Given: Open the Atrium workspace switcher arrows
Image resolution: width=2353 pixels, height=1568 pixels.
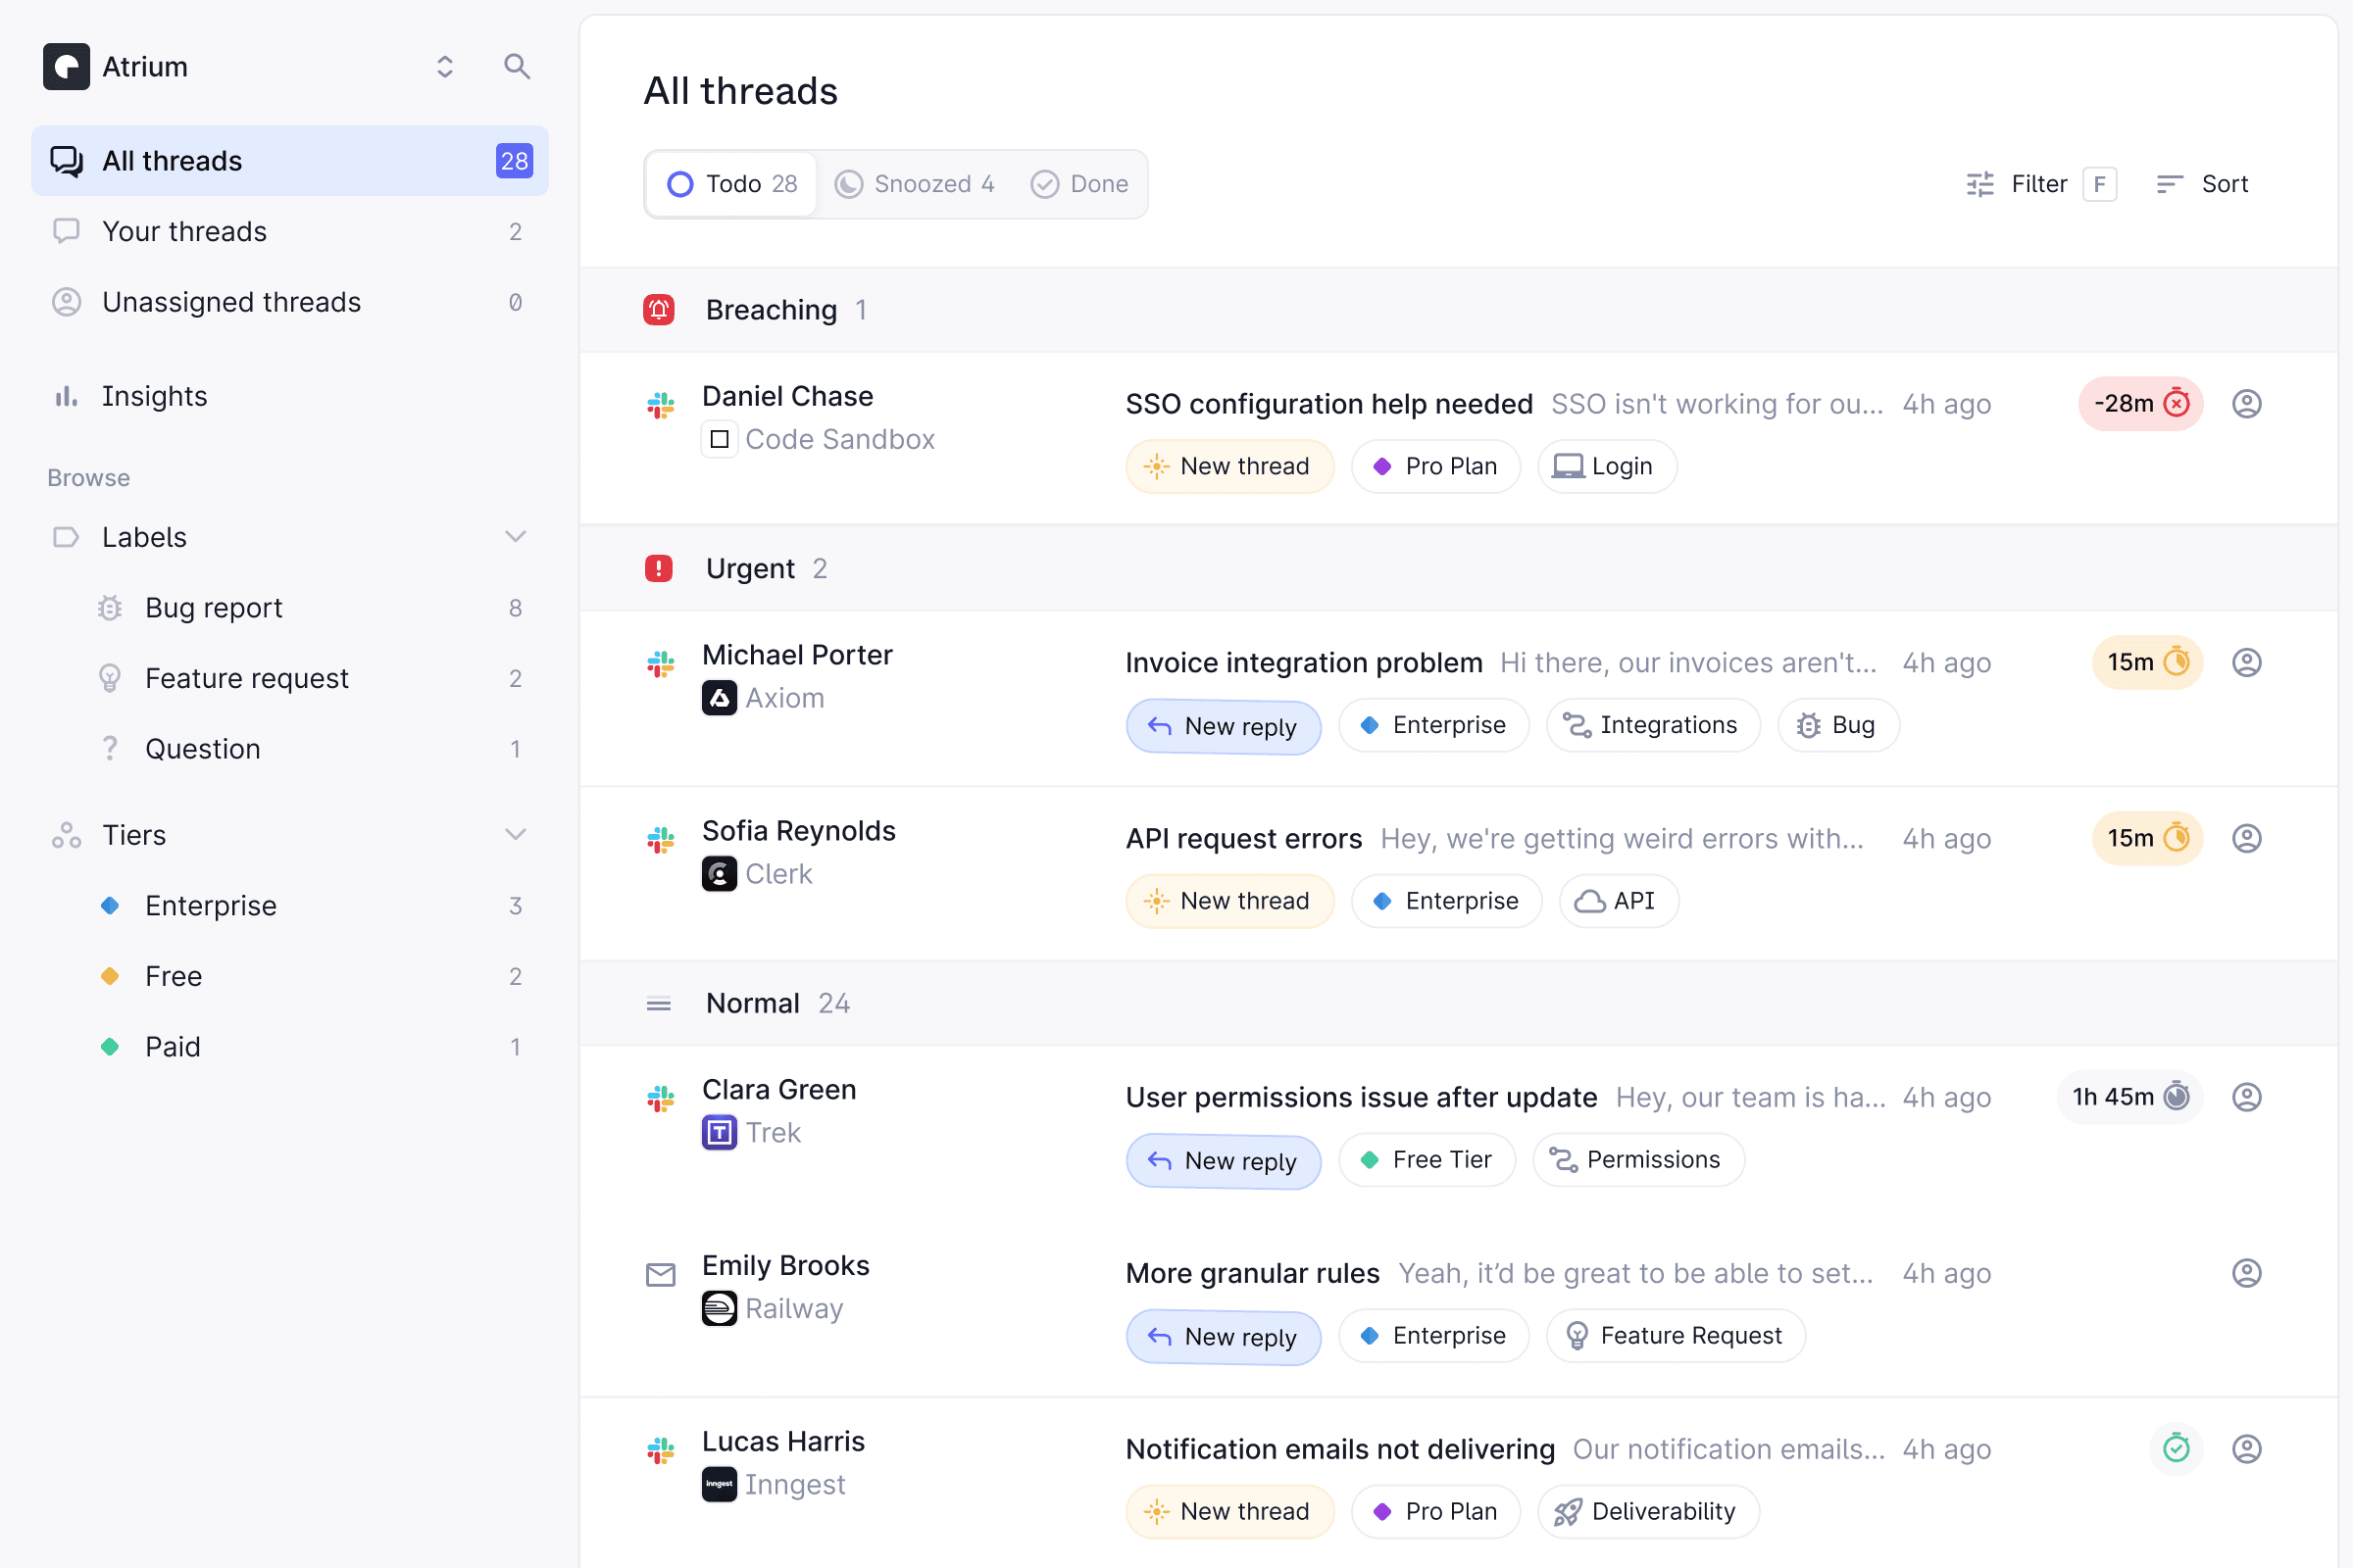Looking at the screenshot, I should 445,67.
